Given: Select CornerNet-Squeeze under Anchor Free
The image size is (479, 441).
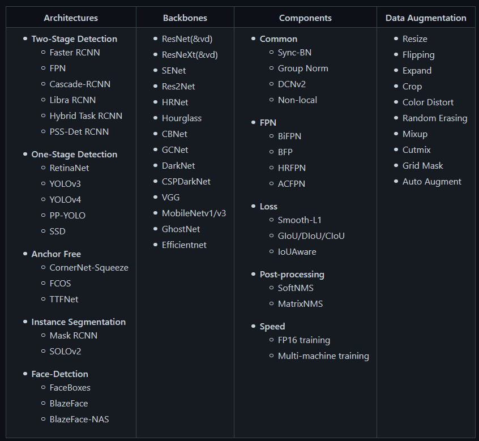Looking at the screenshot, I should click(89, 268).
